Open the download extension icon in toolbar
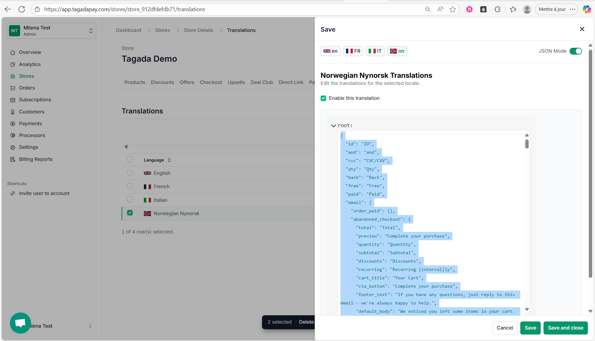 483,9
